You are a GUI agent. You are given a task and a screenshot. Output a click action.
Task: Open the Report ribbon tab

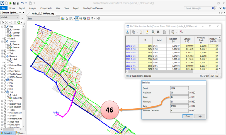click(x=76, y=8)
